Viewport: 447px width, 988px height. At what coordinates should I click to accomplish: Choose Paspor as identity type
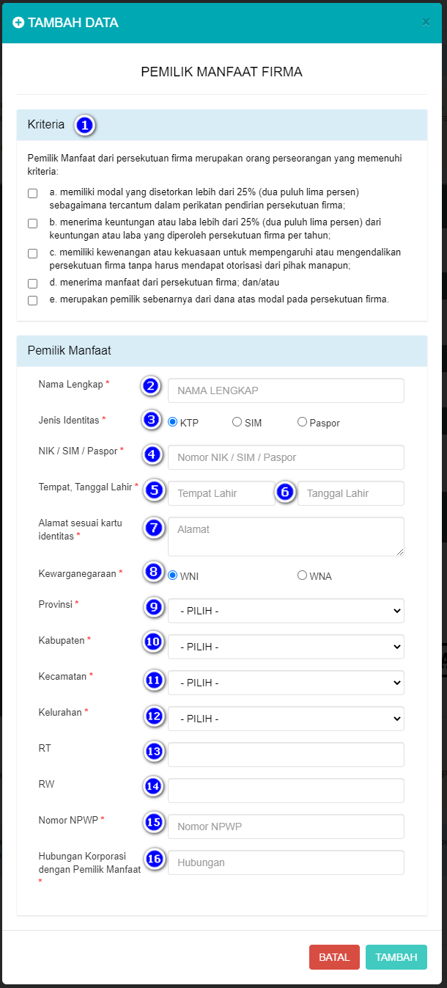(x=302, y=422)
